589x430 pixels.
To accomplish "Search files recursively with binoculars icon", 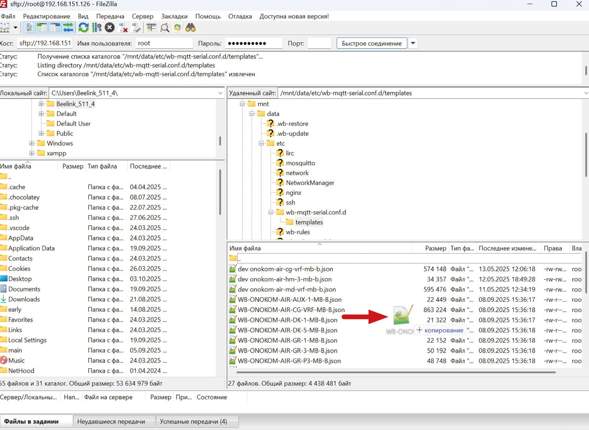I will pyautogui.click(x=190, y=28).
